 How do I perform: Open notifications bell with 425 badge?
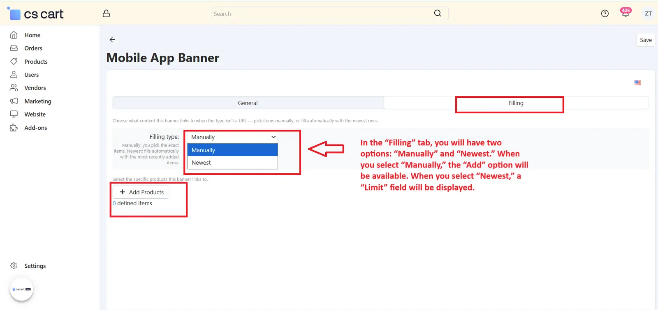pos(626,13)
